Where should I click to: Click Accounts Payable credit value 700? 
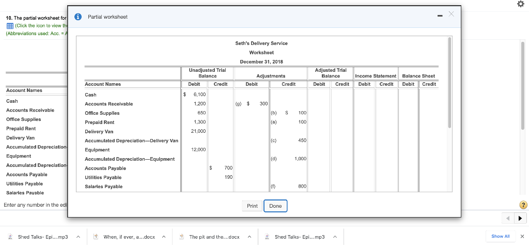click(228, 168)
